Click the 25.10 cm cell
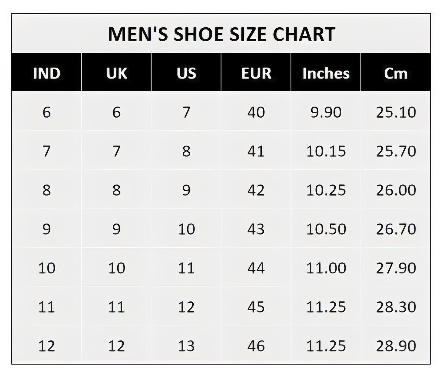The height and width of the screenshot is (383, 445). 396,112
